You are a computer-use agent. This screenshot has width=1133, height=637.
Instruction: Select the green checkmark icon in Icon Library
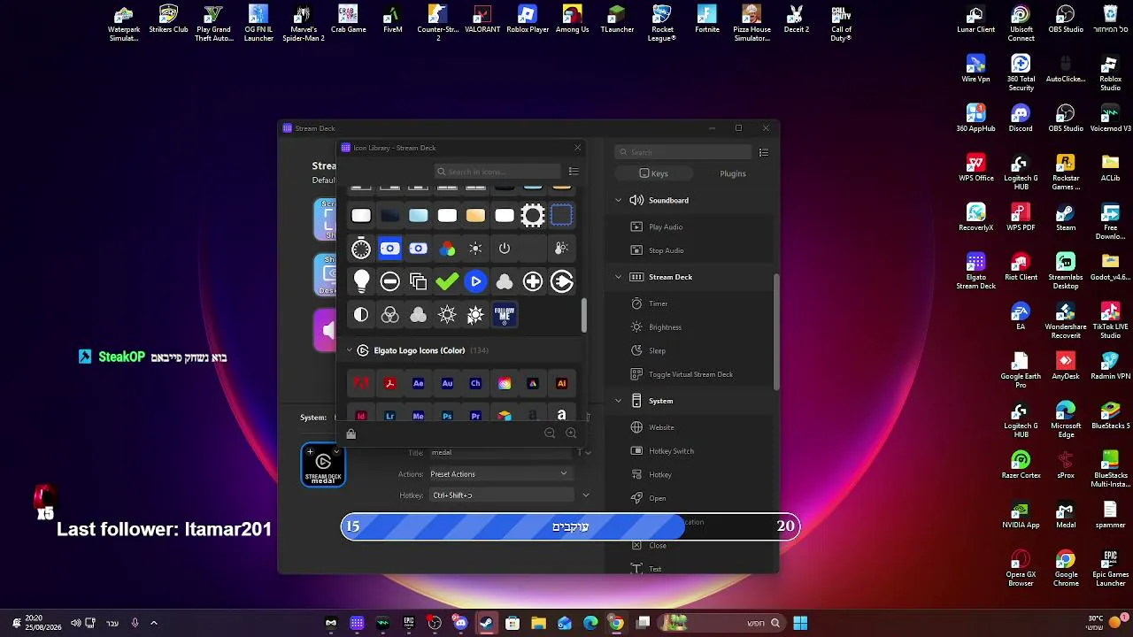(x=447, y=281)
